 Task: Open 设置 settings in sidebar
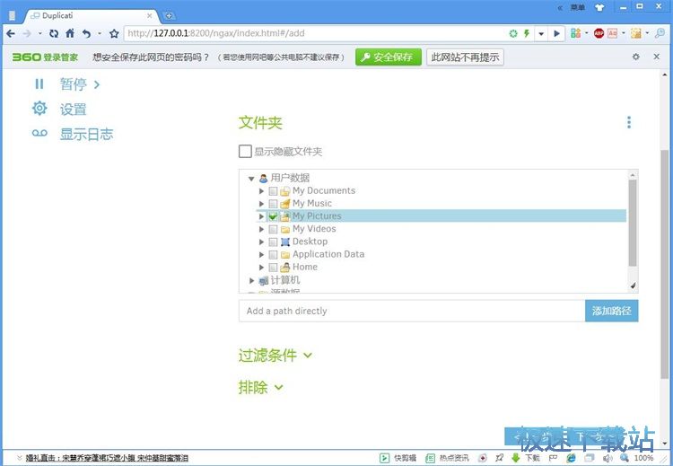(x=73, y=109)
